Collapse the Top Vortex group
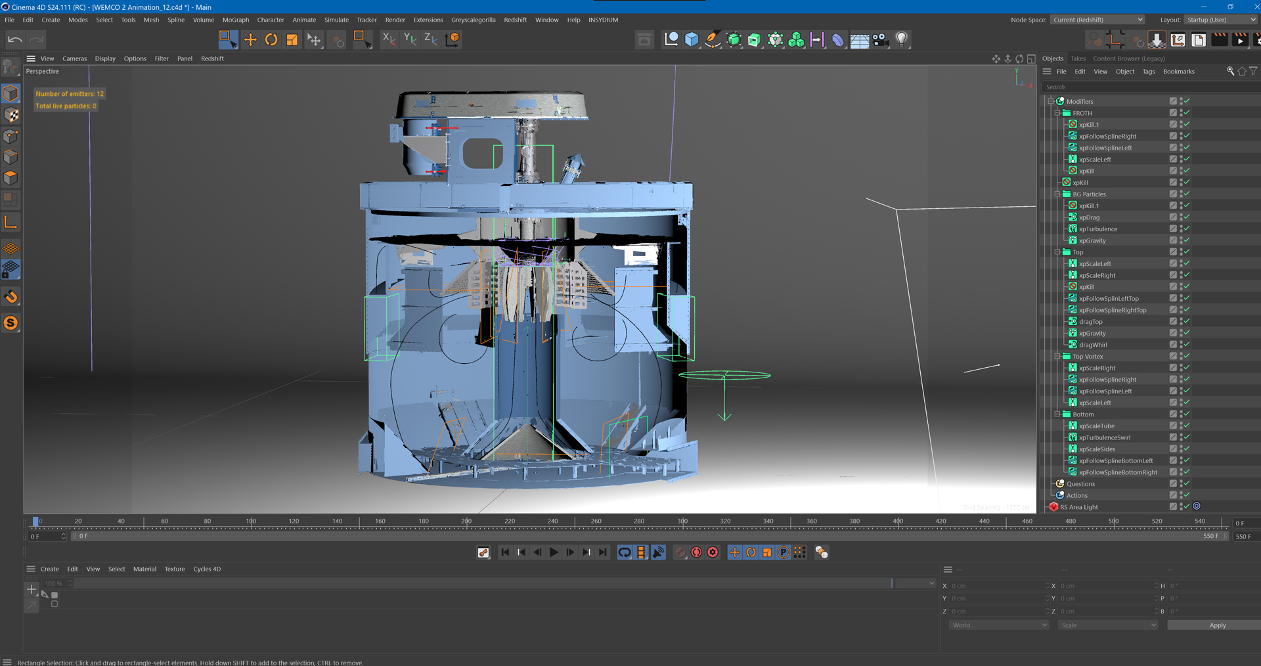The width and height of the screenshot is (1261, 666). [x=1057, y=357]
